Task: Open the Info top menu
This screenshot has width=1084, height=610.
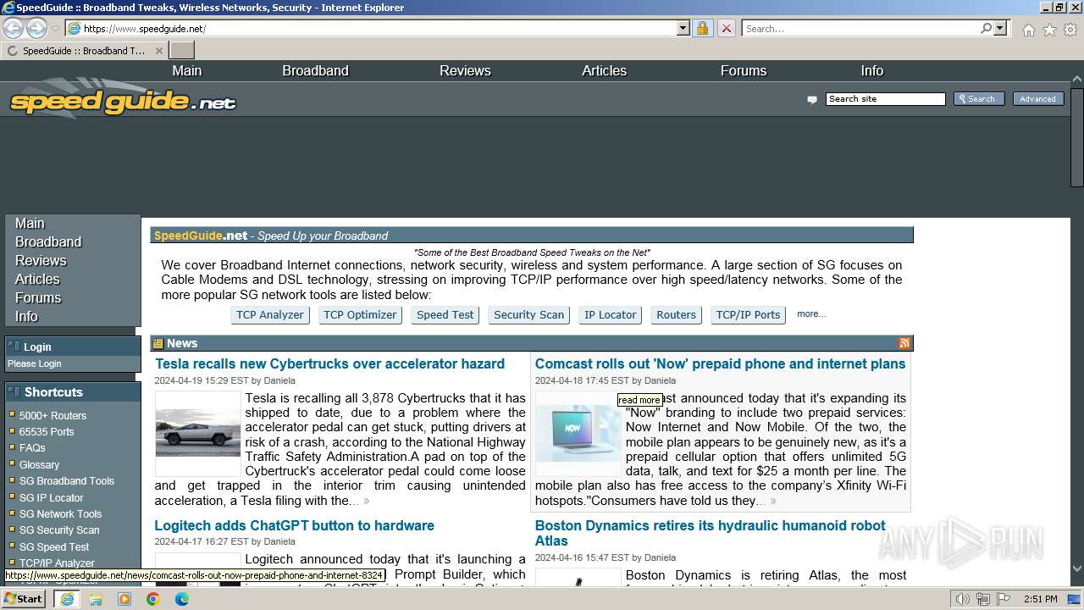Action: (872, 70)
